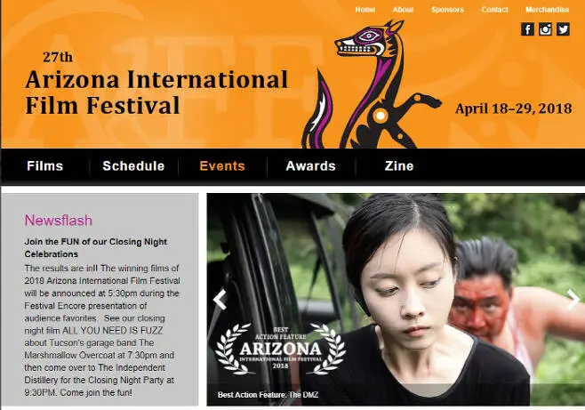Viewport: 585px width, 410px height.
Task: Click the coyote festival logo
Action: point(372,85)
